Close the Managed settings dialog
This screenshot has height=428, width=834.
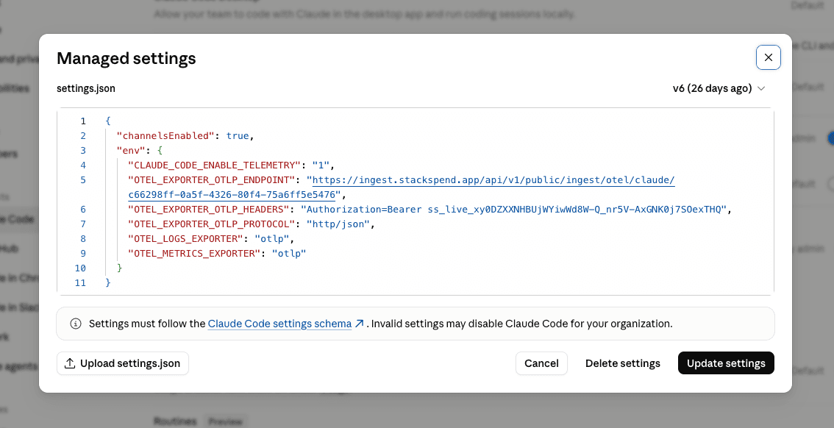click(x=768, y=57)
